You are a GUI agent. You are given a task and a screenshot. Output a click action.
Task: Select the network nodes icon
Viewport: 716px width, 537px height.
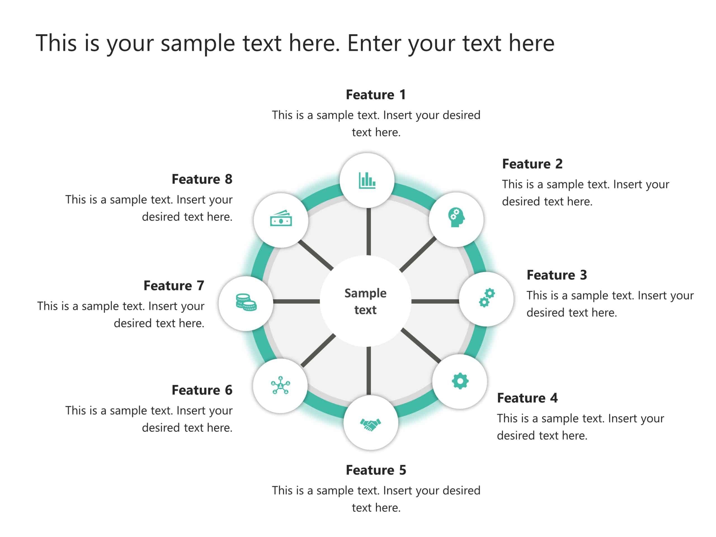(x=280, y=385)
